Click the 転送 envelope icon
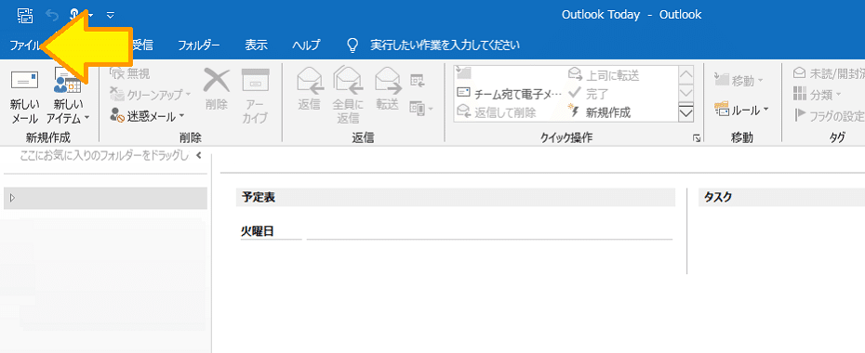The image size is (865, 353). tap(387, 81)
